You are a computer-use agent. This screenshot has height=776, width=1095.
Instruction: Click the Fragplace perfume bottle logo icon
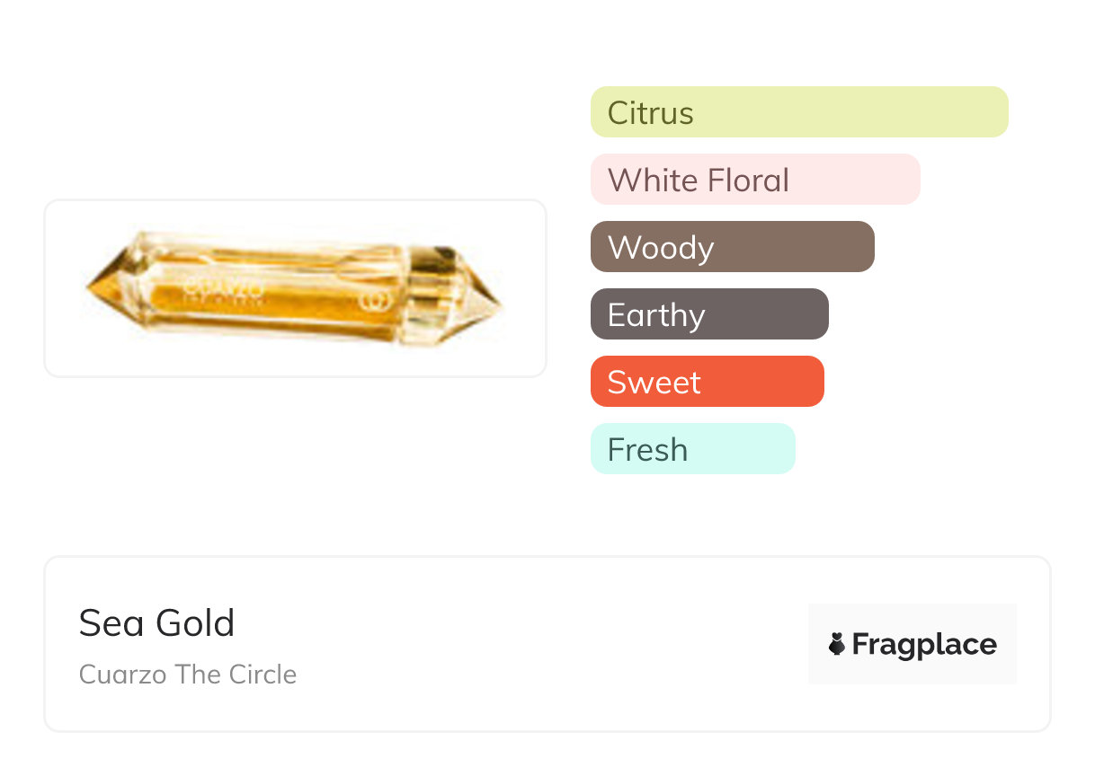837,644
